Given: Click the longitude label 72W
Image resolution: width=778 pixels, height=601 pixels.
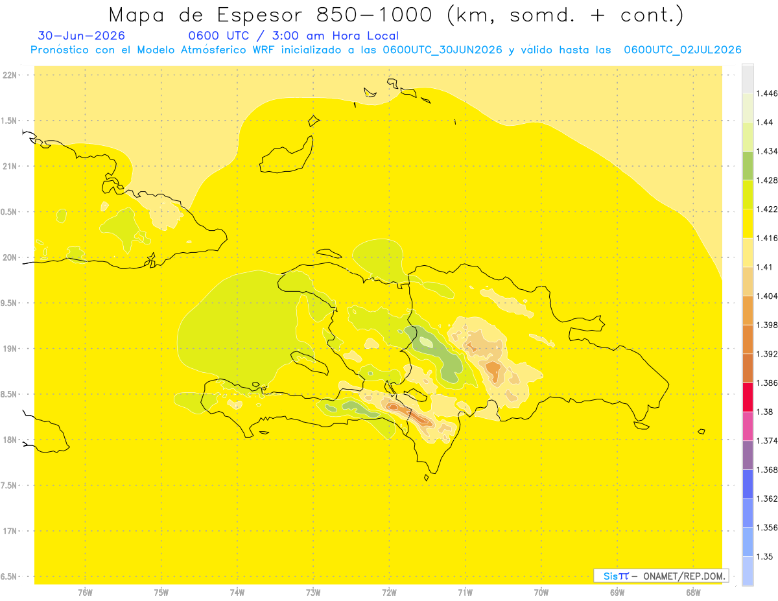Looking at the screenshot, I should [389, 592].
